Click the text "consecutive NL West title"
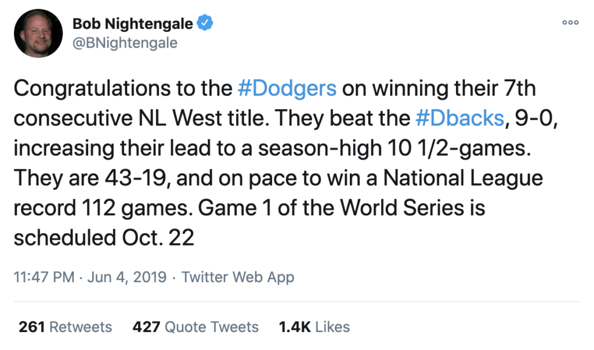Image resolution: width=594 pixels, height=350 pixels. coord(142,118)
